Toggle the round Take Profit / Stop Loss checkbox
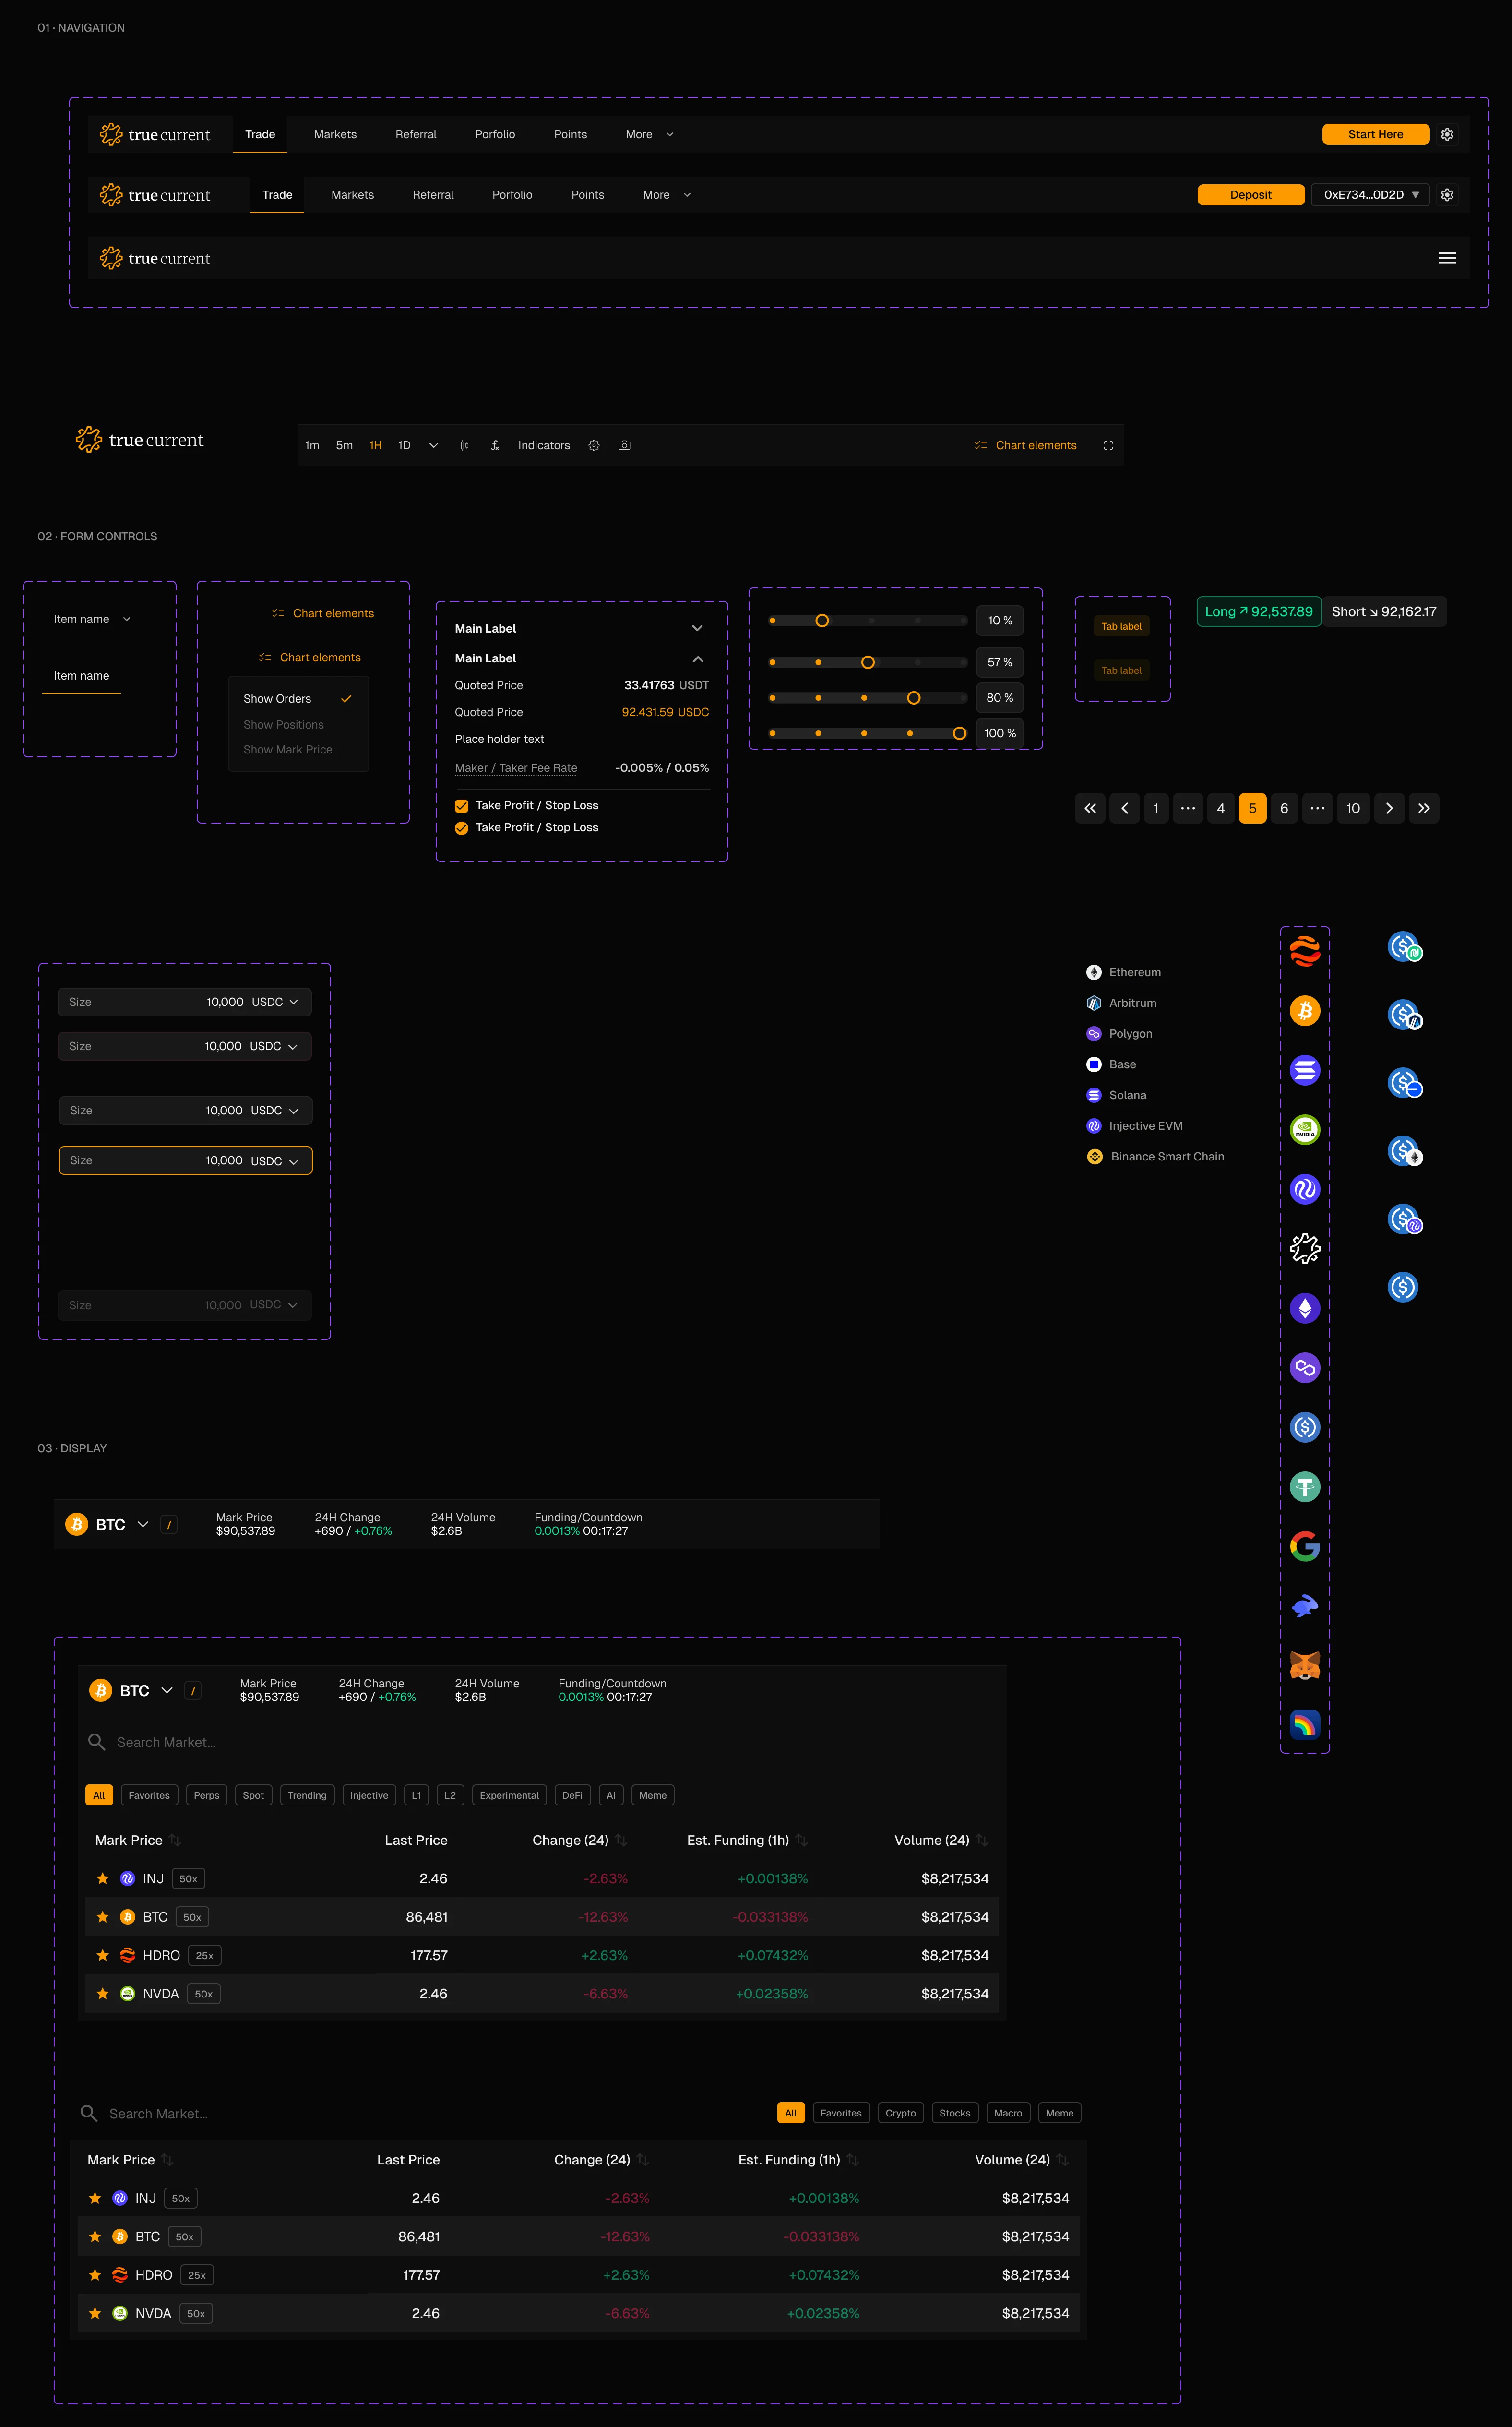The width and height of the screenshot is (1512, 2427). pyautogui.click(x=462, y=828)
